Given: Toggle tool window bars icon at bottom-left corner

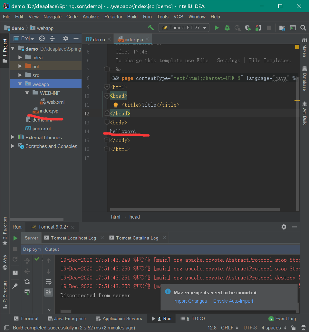Looking at the screenshot, I should click(7, 328).
